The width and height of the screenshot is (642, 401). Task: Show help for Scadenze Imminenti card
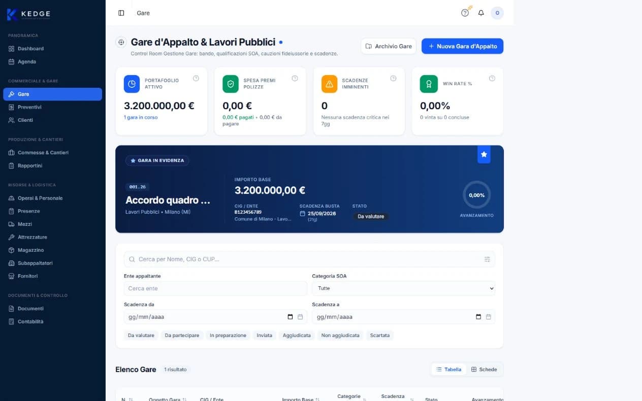coord(393,78)
